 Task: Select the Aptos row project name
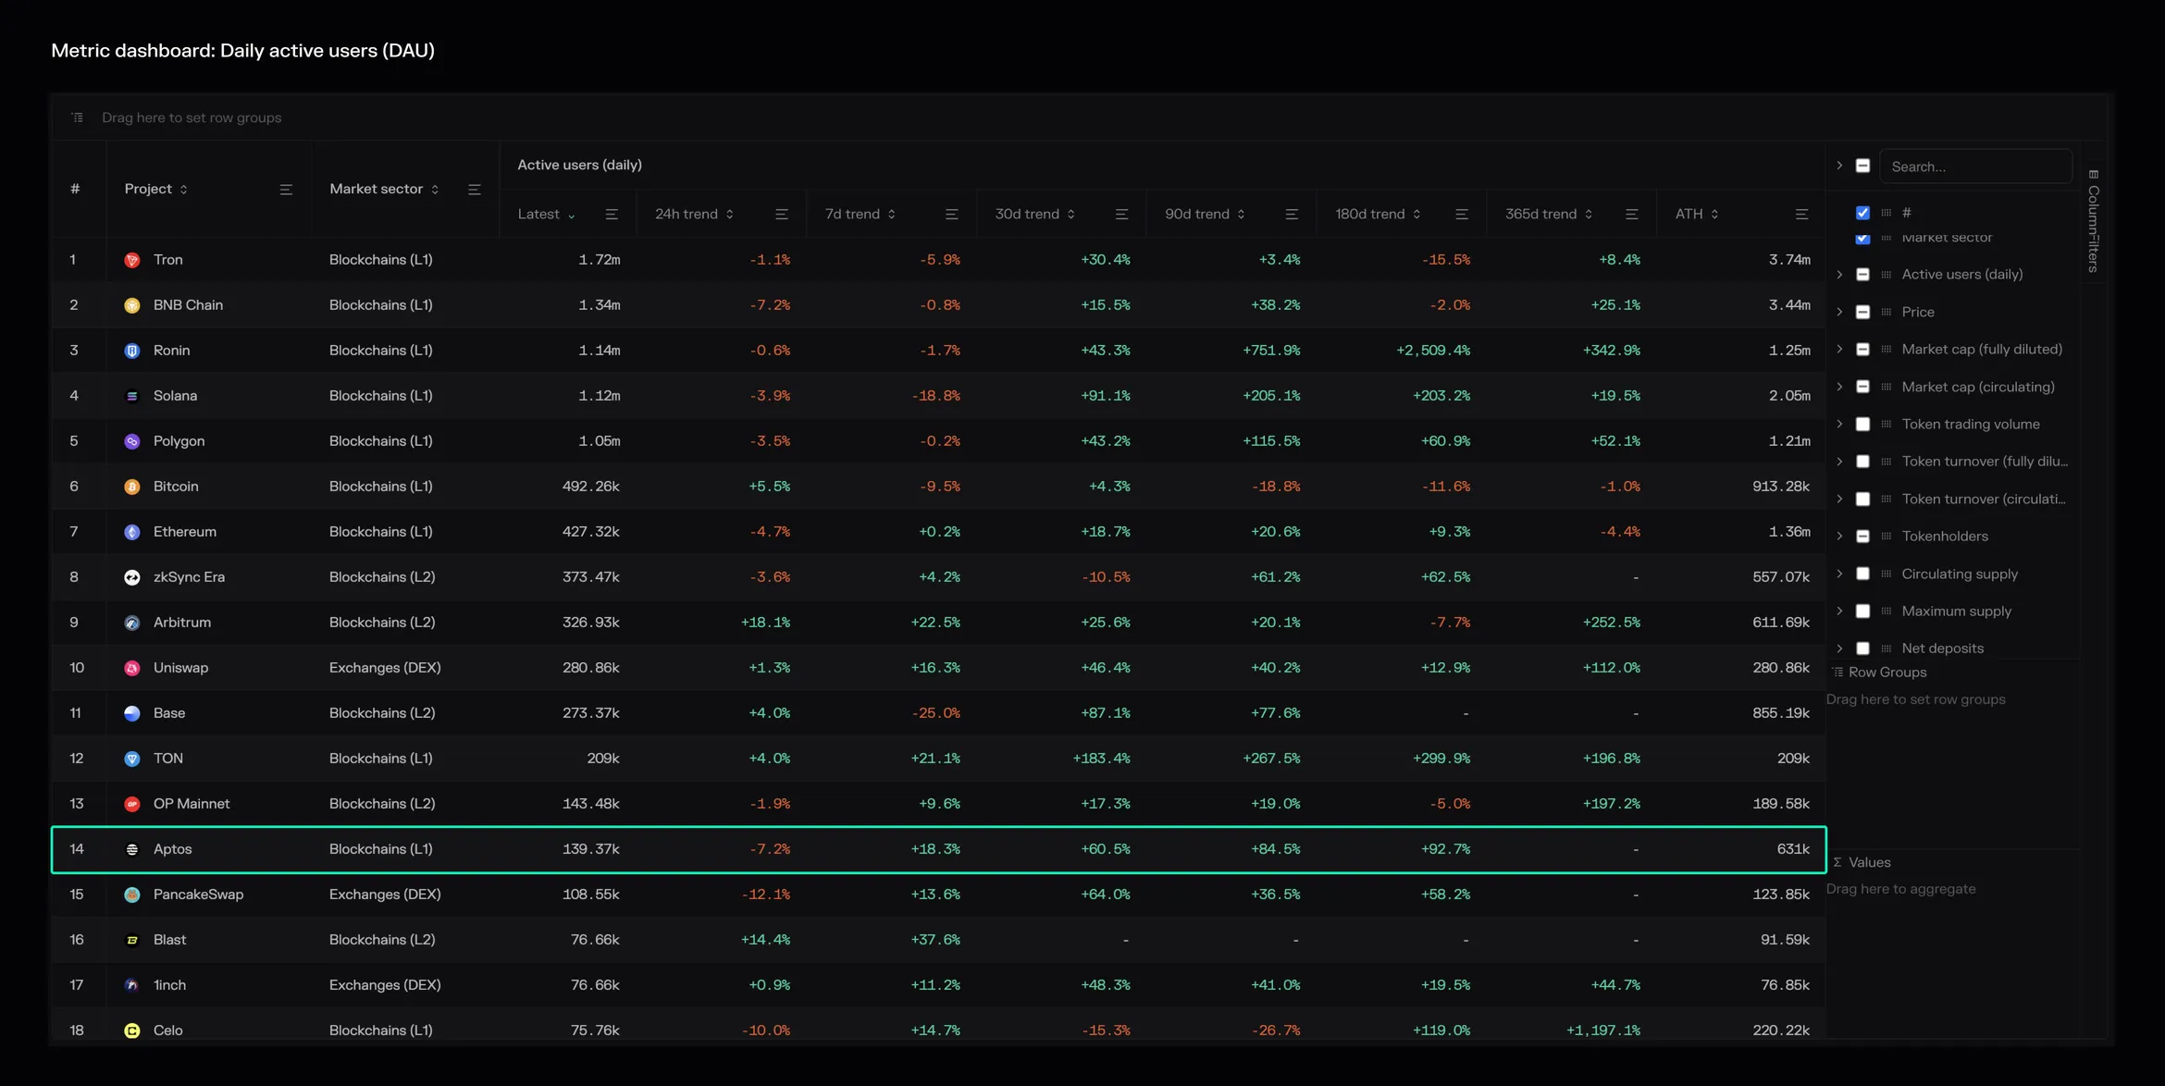pos(173,849)
